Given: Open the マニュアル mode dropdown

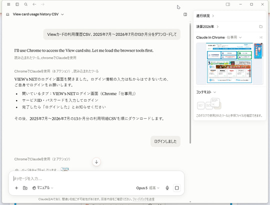Looking at the screenshot, I should click(42, 188).
